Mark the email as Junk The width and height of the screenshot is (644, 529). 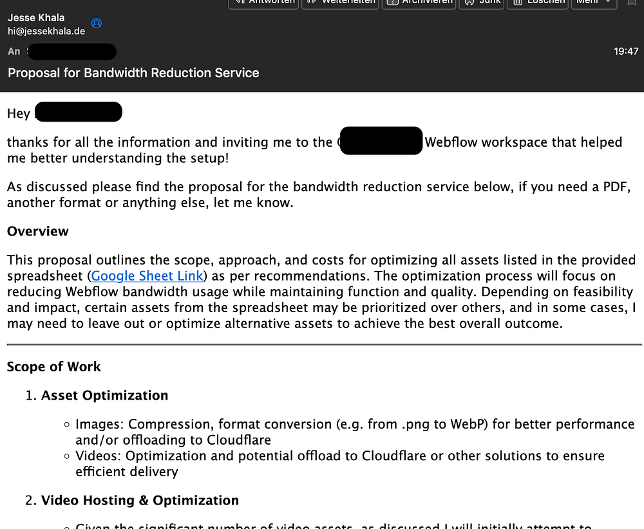tap(481, 3)
